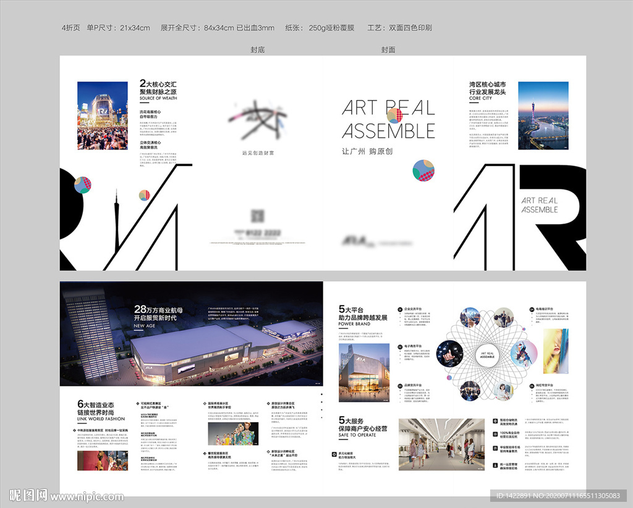Click the 'CORE CITY' subtitle
Screen dimensions: 633x508
click(x=480, y=98)
